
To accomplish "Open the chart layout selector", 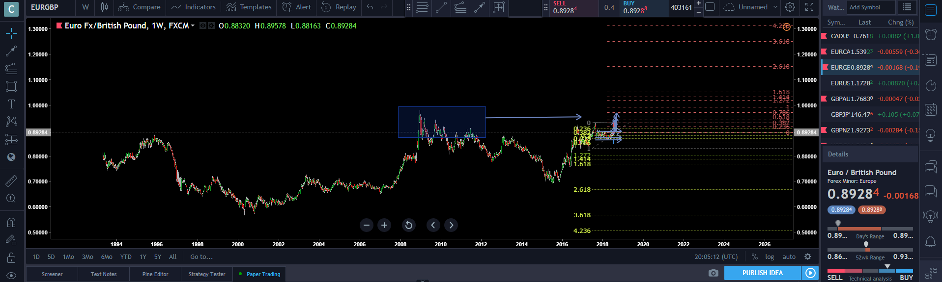I will pyautogui.click(x=710, y=7).
